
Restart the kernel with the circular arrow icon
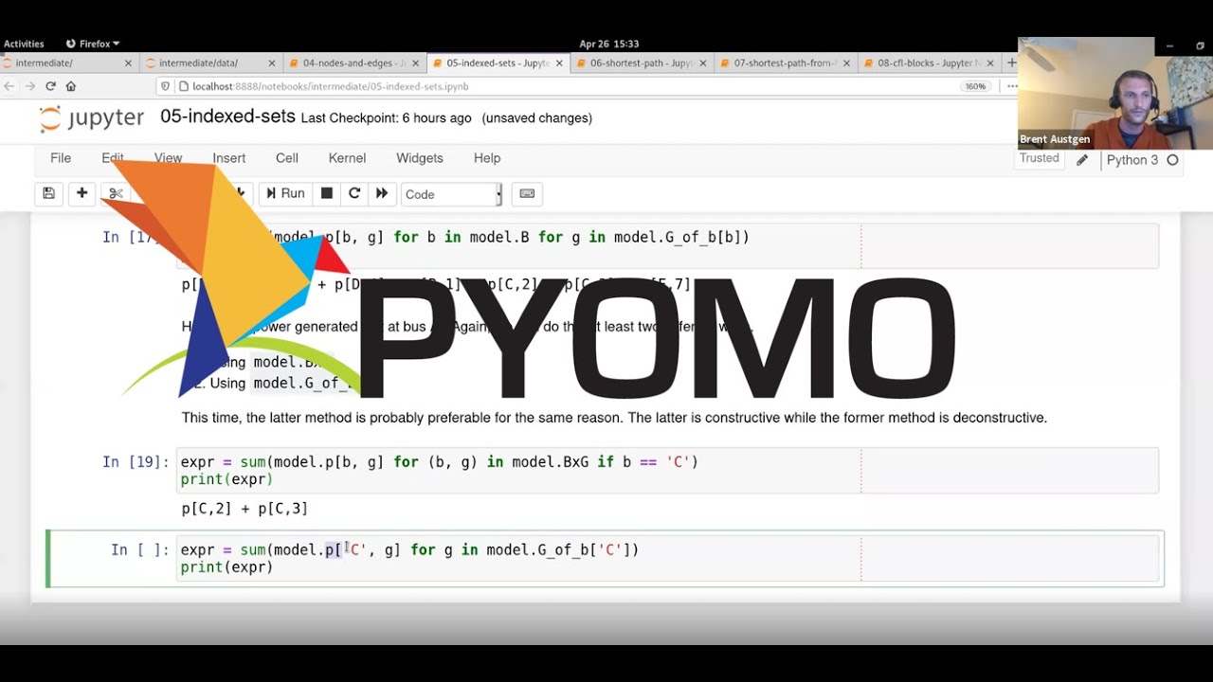tap(354, 193)
